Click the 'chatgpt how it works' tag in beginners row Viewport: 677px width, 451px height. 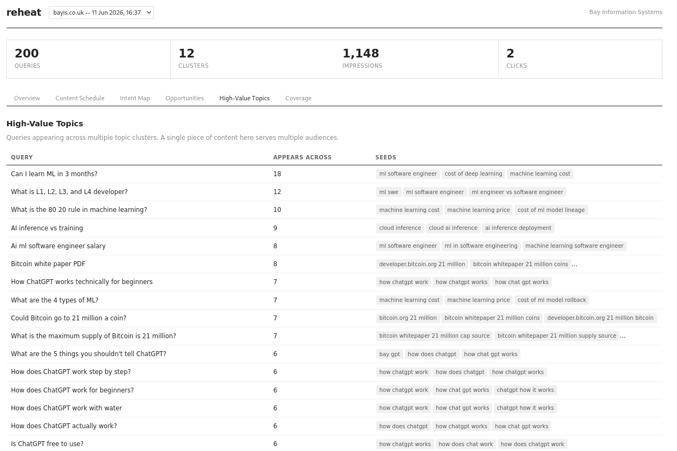[525, 390]
